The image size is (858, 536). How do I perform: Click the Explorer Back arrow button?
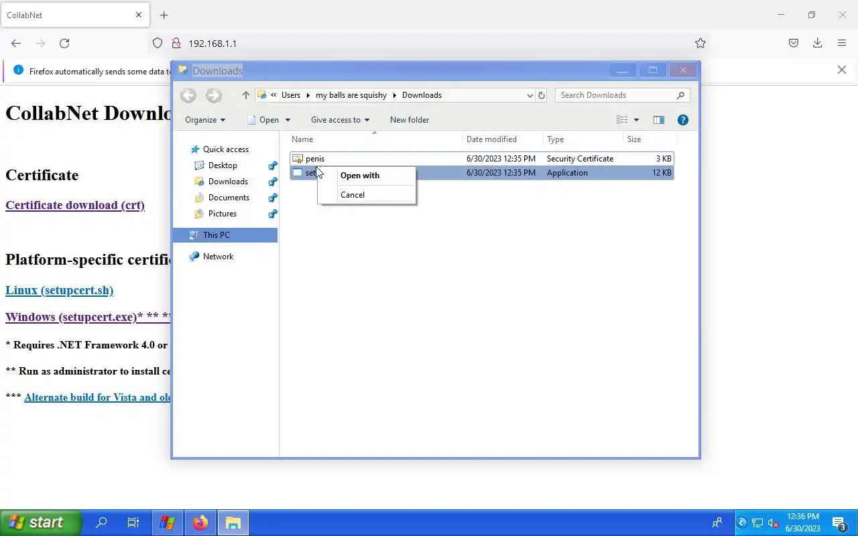point(188,95)
